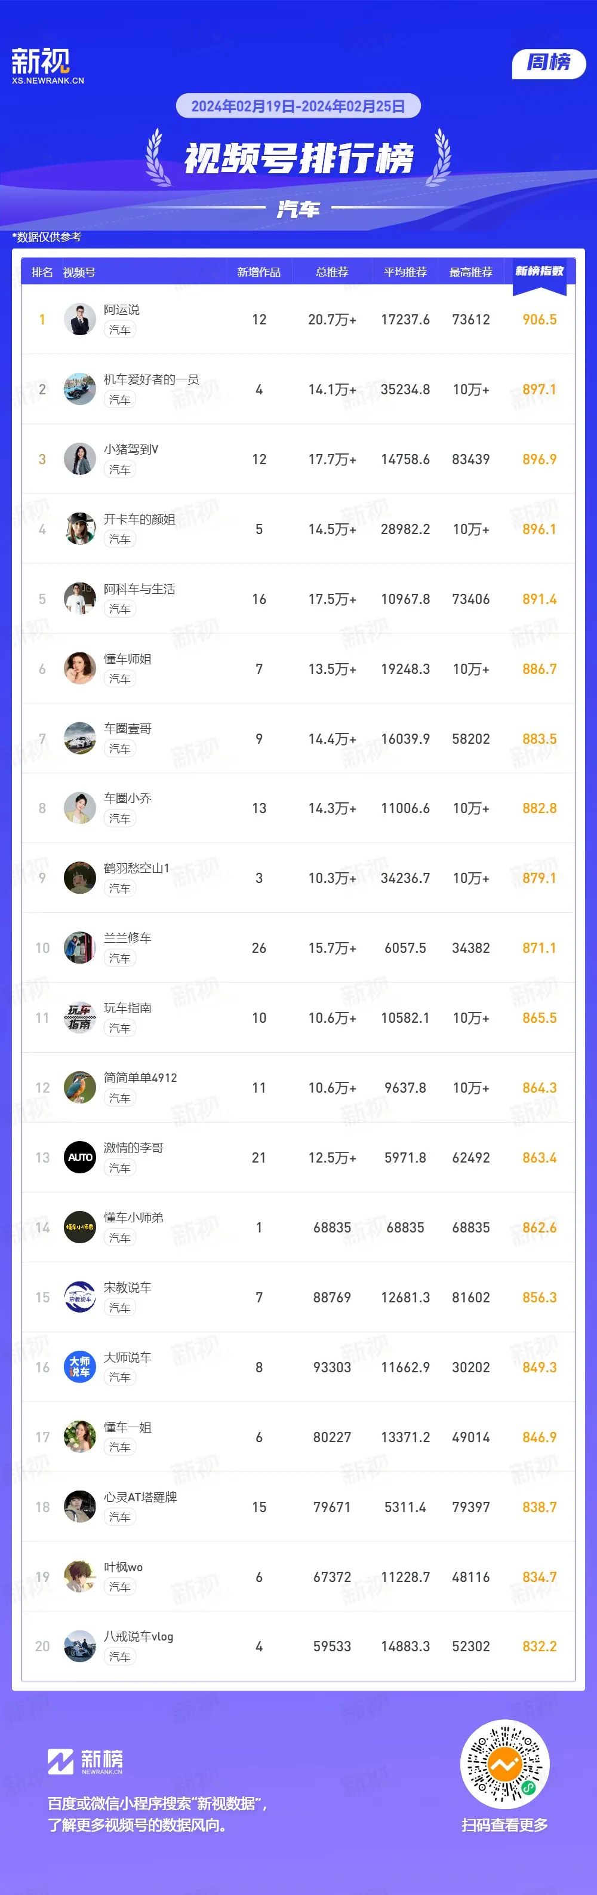Image resolution: width=597 pixels, height=1895 pixels.
Task: Select the 总推荐 column header
Action: tap(331, 272)
